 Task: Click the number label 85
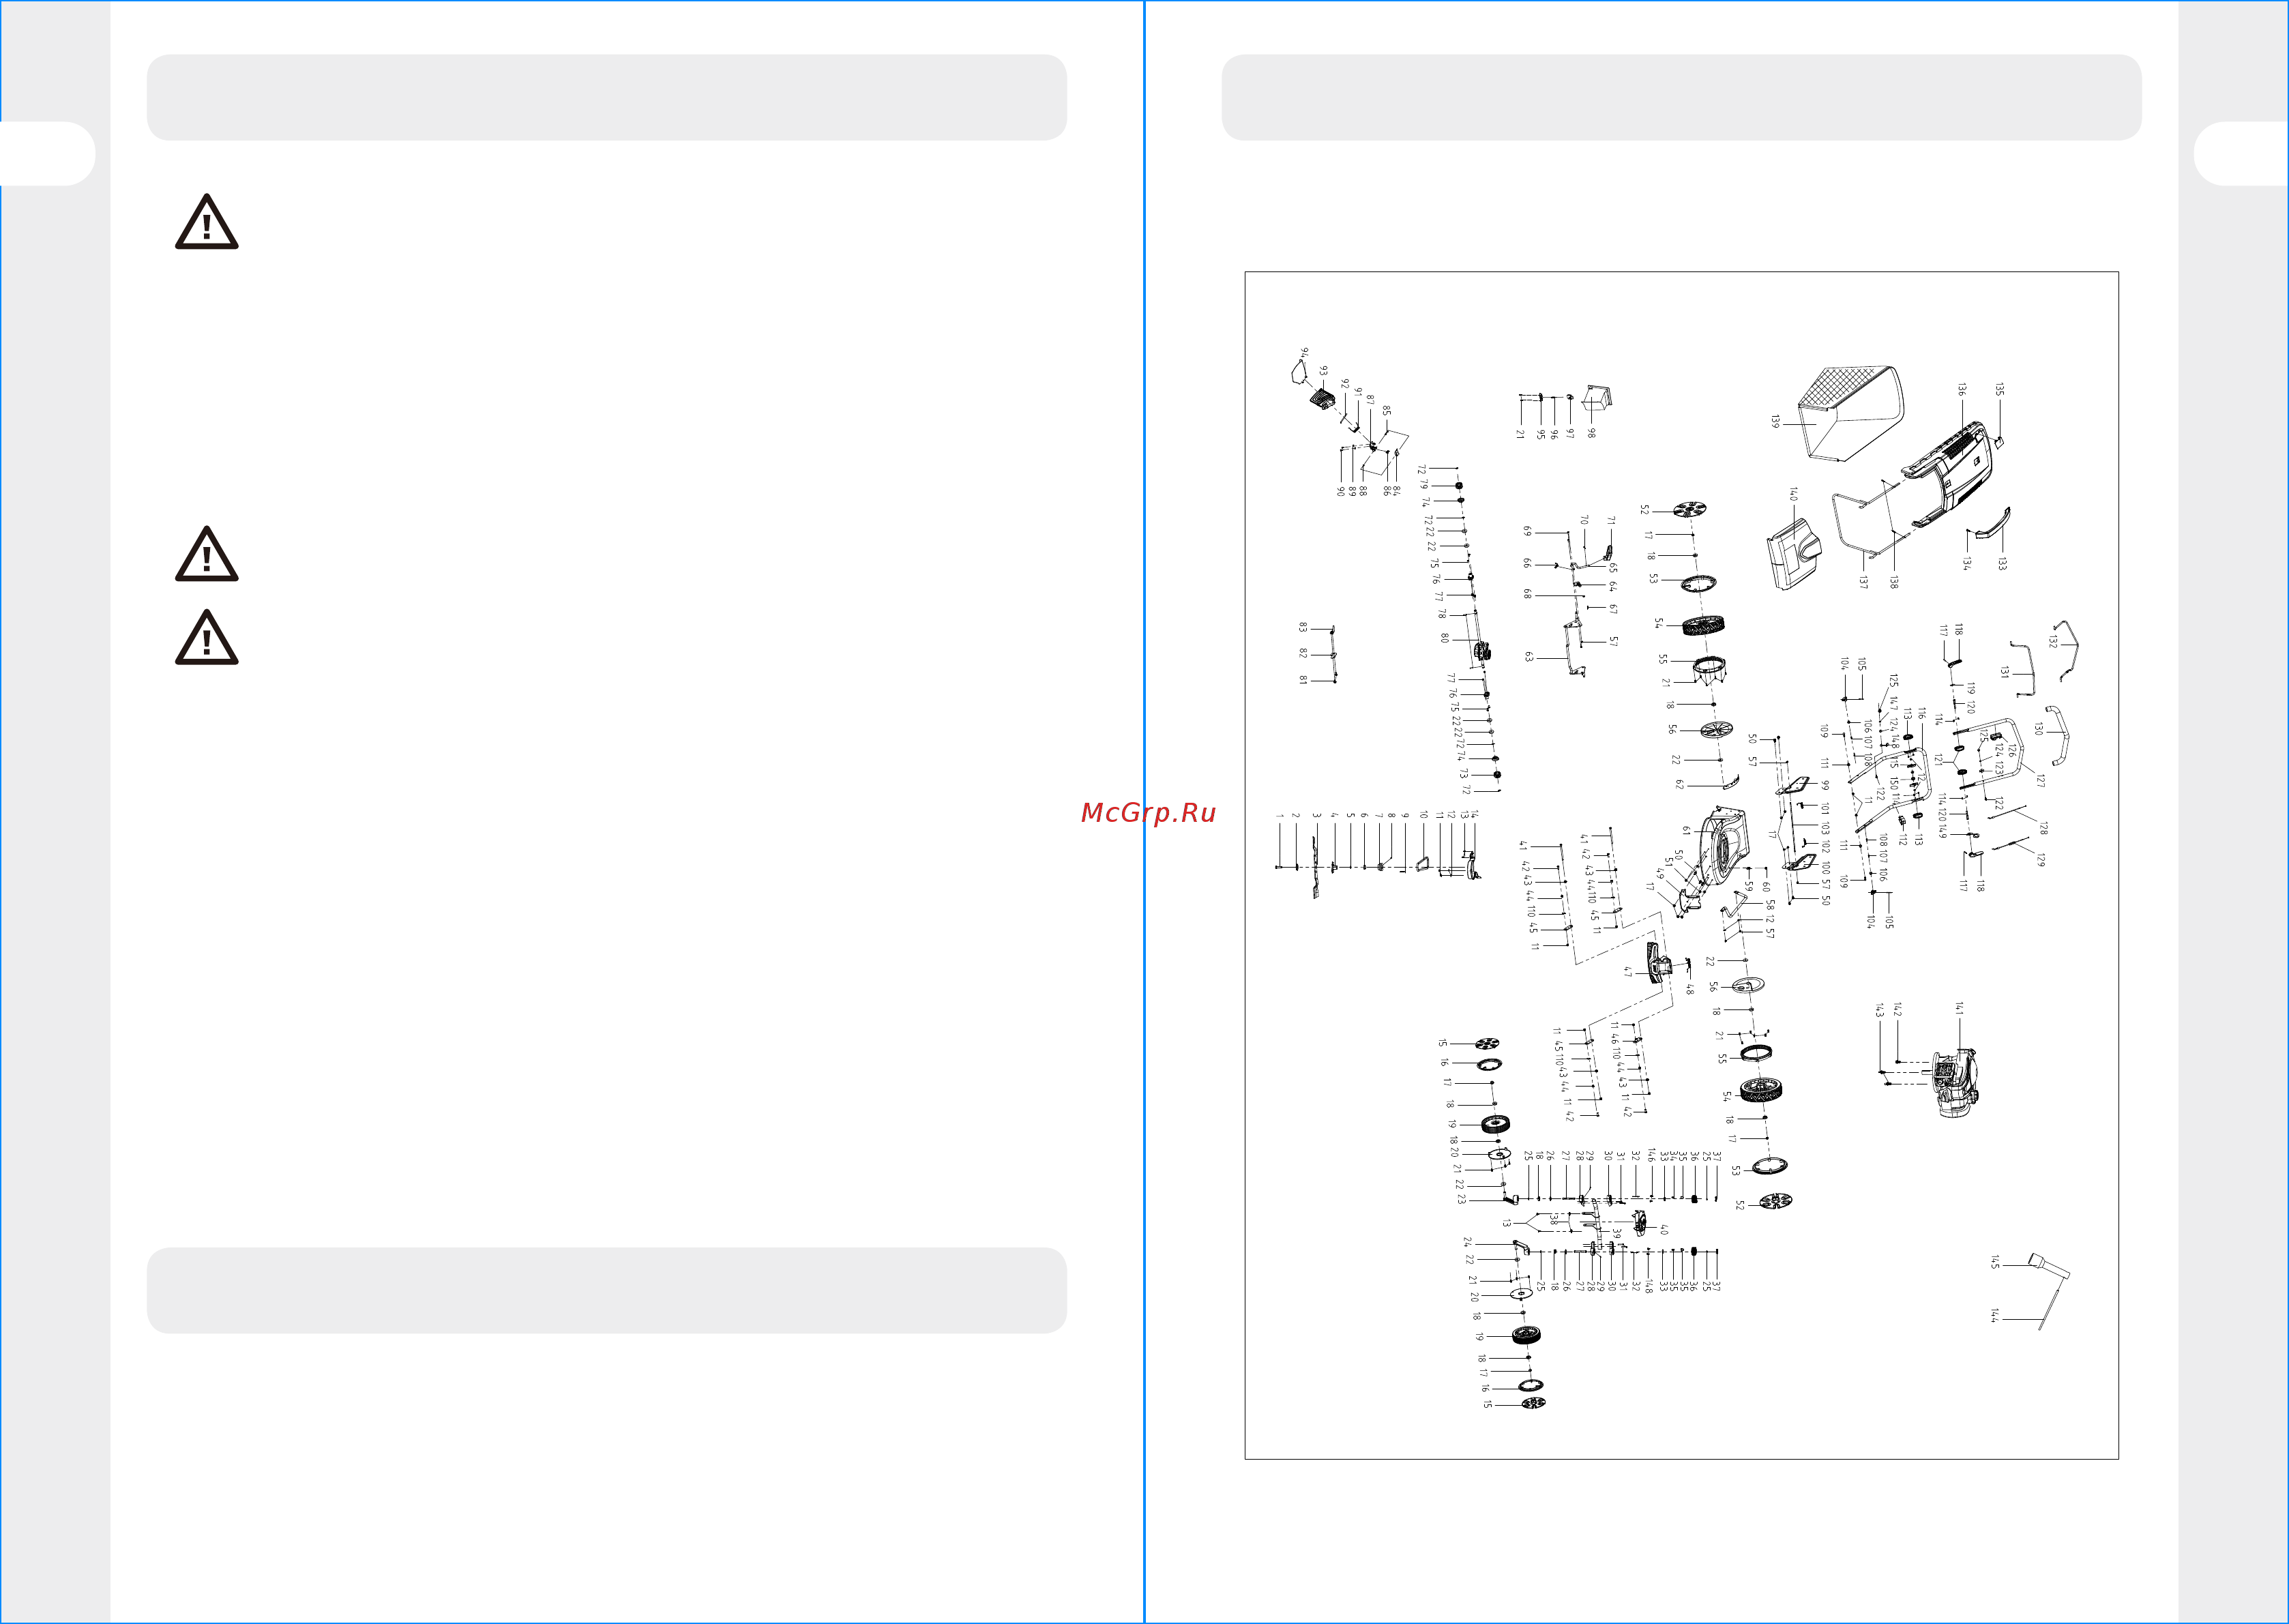click(x=1386, y=410)
